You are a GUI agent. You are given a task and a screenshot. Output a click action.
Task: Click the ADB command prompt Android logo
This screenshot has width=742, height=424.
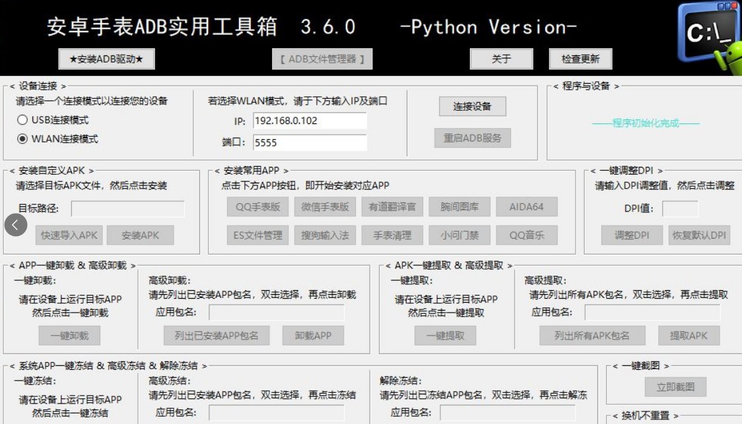pos(709,36)
